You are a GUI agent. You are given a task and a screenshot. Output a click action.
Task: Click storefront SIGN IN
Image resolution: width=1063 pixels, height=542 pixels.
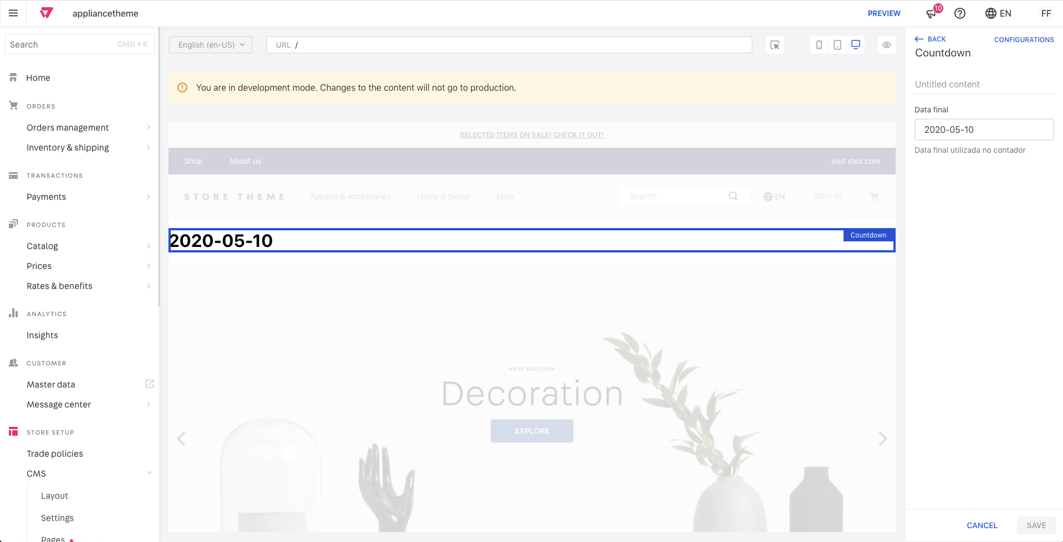click(x=827, y=197)
